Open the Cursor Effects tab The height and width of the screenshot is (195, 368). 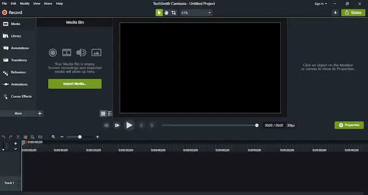[18, 97]
